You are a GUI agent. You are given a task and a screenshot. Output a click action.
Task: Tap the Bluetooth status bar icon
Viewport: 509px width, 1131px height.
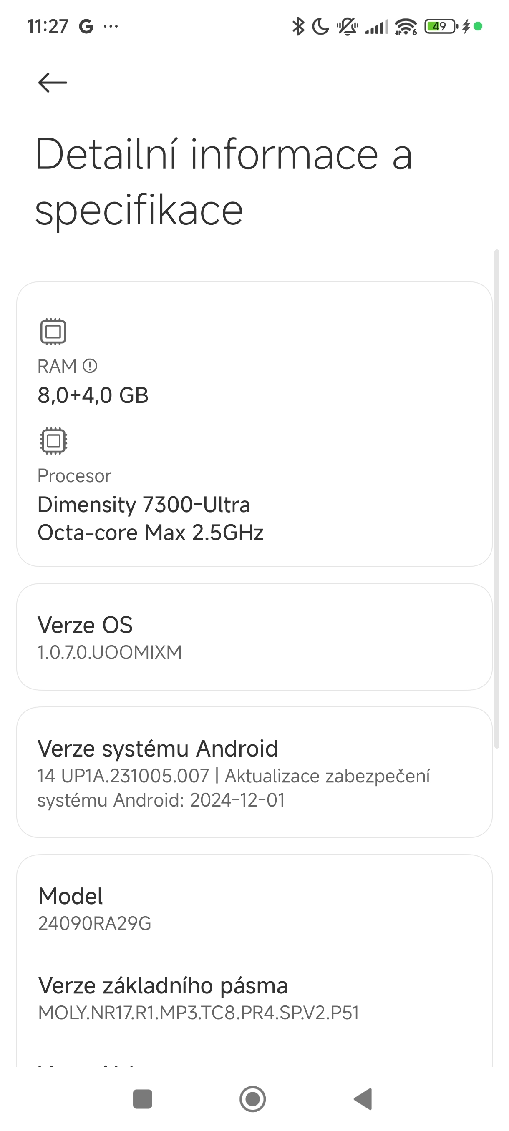click(x=298, y=26)
